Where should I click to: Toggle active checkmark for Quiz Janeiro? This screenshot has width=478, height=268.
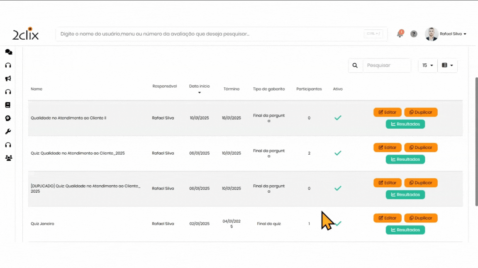click(x=339, y=224)
